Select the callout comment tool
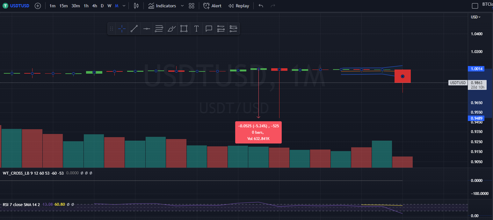 click(209, 29)
